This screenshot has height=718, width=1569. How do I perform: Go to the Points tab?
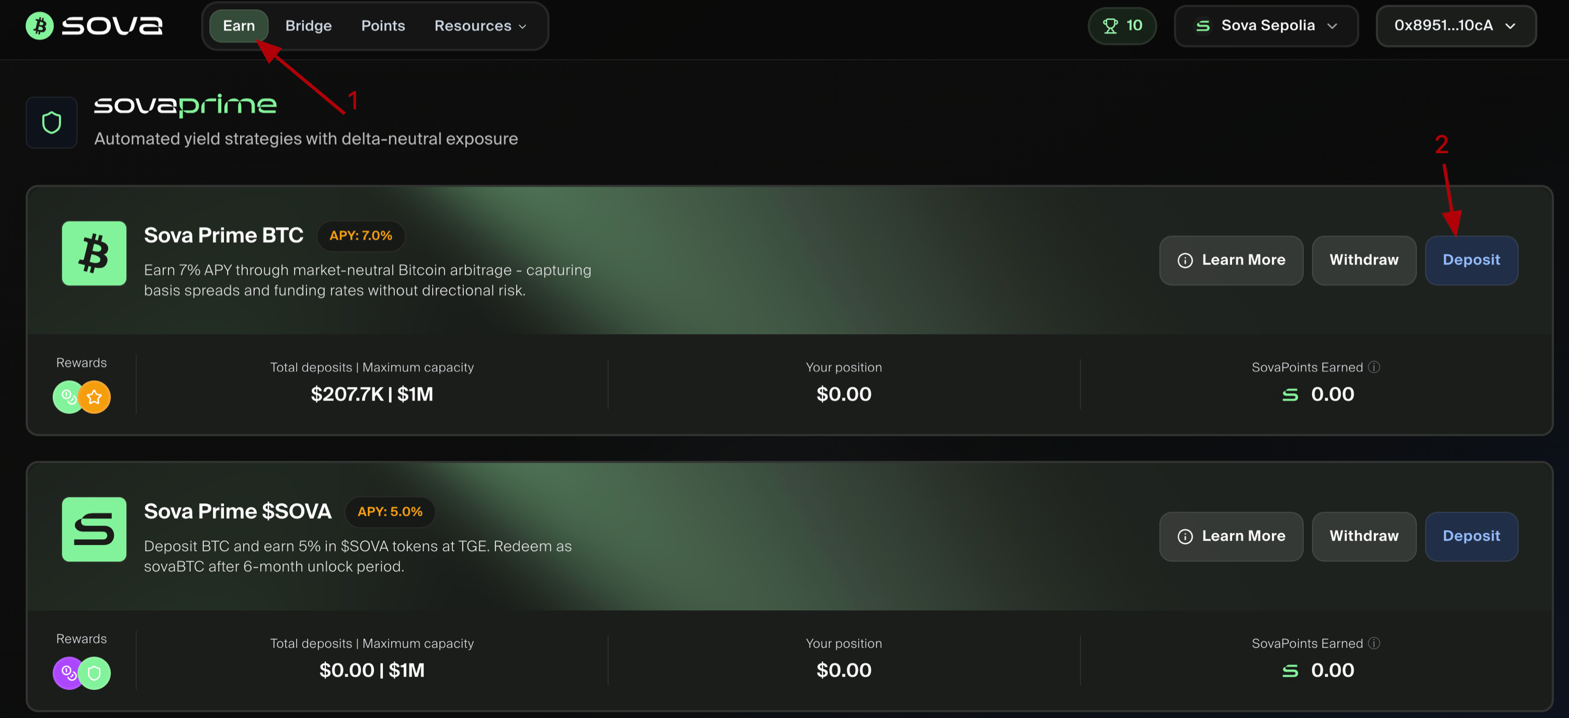tap(382, 26)
